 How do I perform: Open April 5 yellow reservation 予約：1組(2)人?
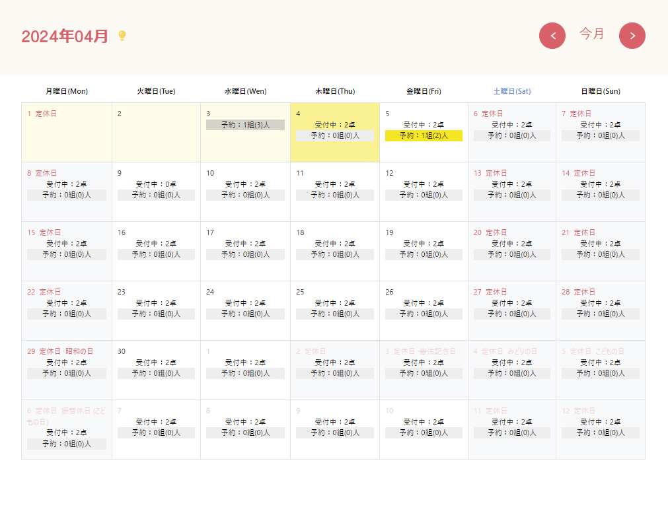(x=424, y=135)
